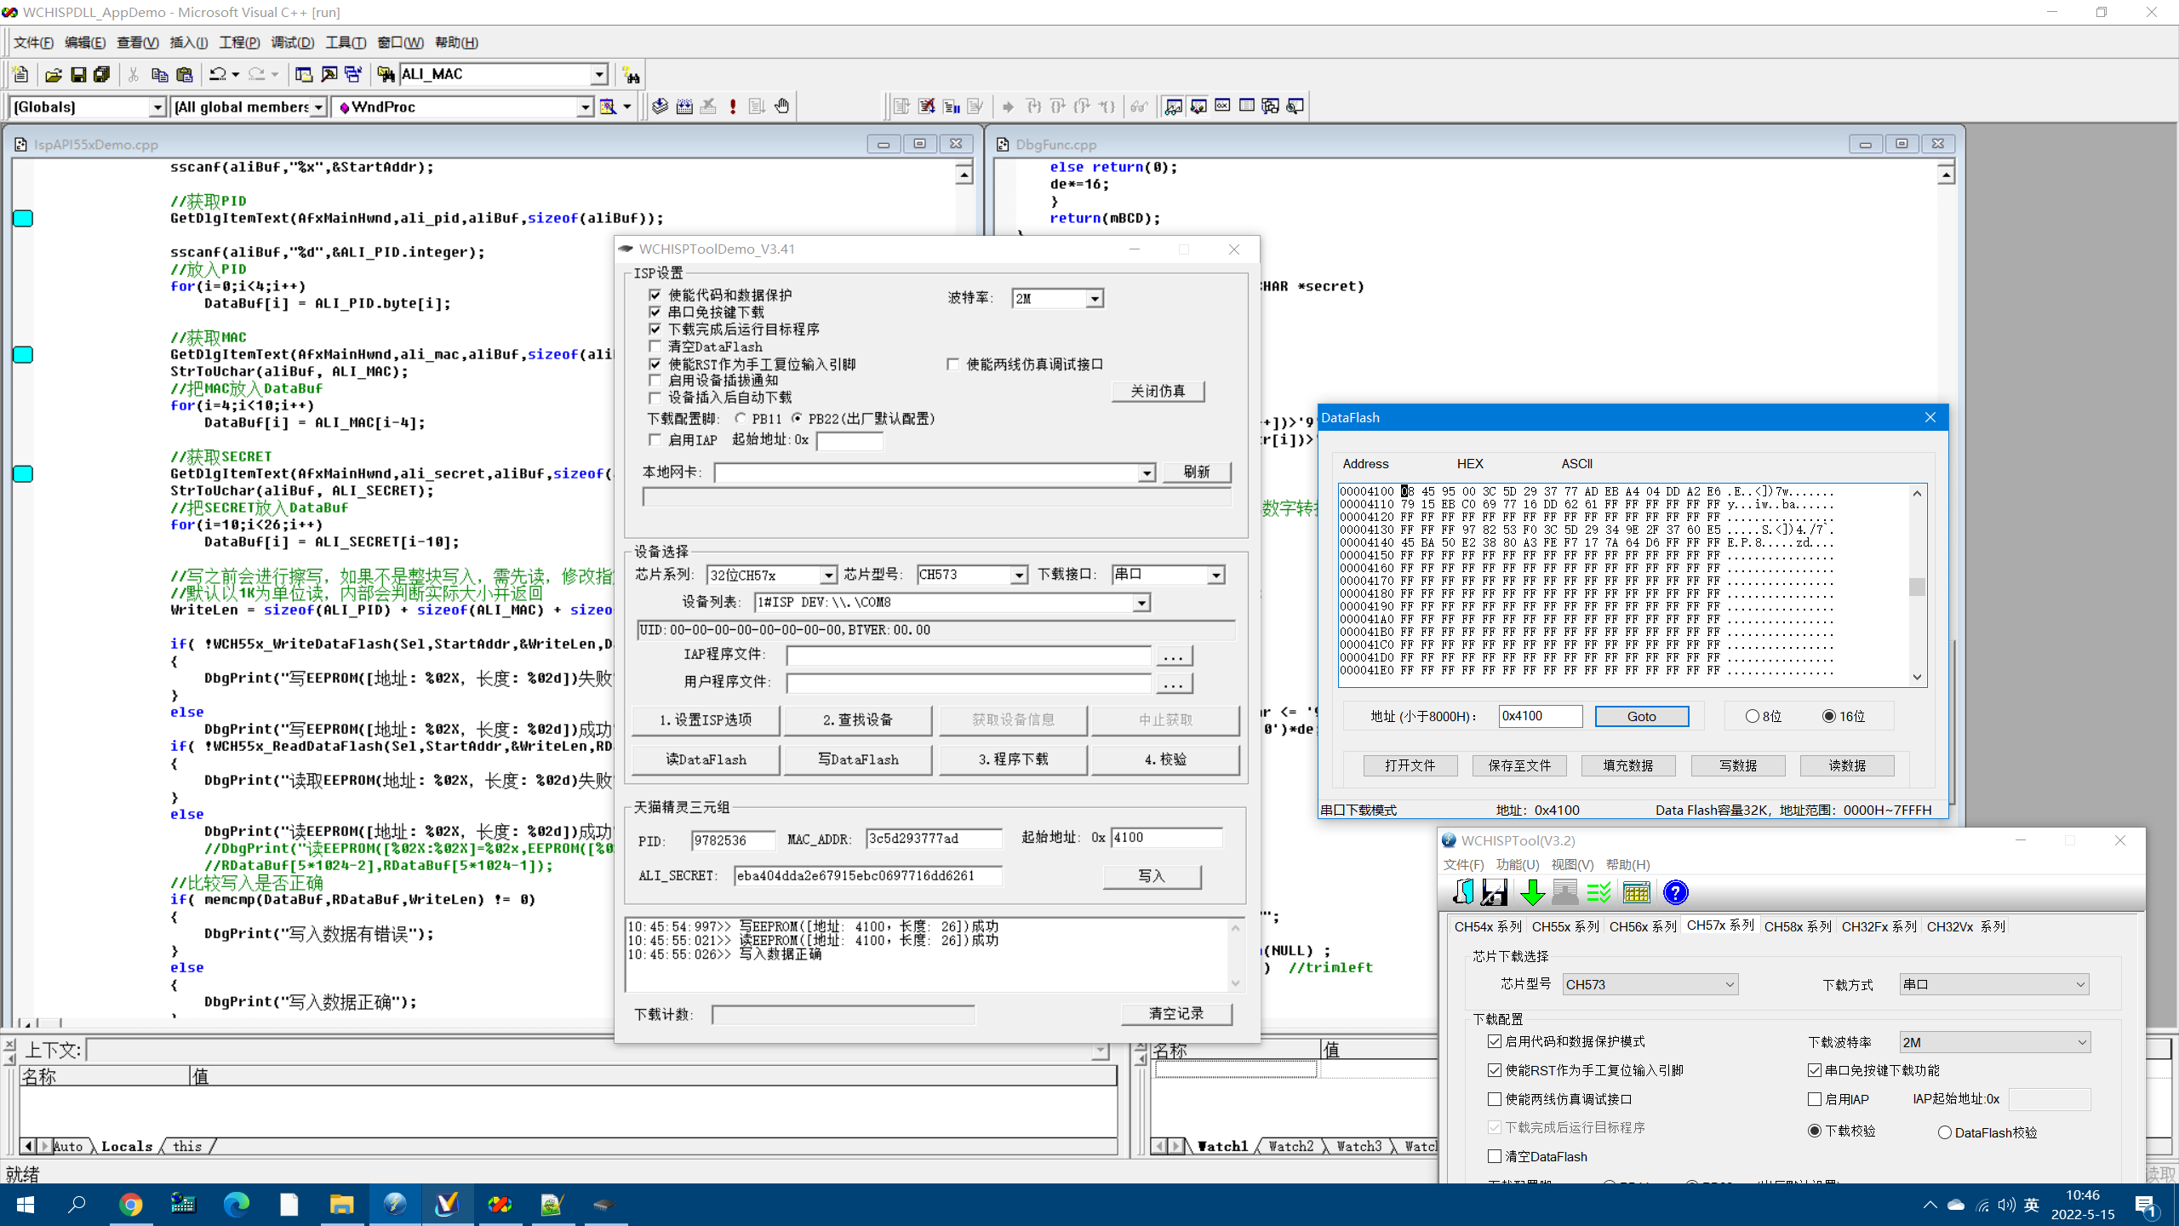Open the 工程(P) menu
The height and width of the screenshot is (1226, 2179).
click(239, 43)
